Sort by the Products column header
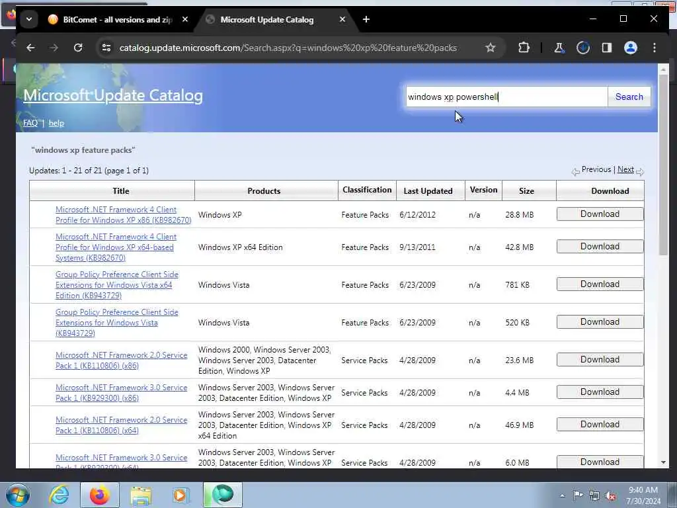The image size is (677, 508). pos(264,191)
